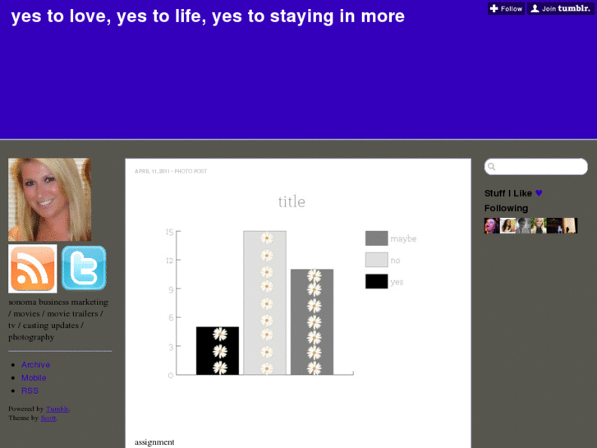The image size is (597, 448).
Task: Open second following avatar
Action: pos(507,226)
